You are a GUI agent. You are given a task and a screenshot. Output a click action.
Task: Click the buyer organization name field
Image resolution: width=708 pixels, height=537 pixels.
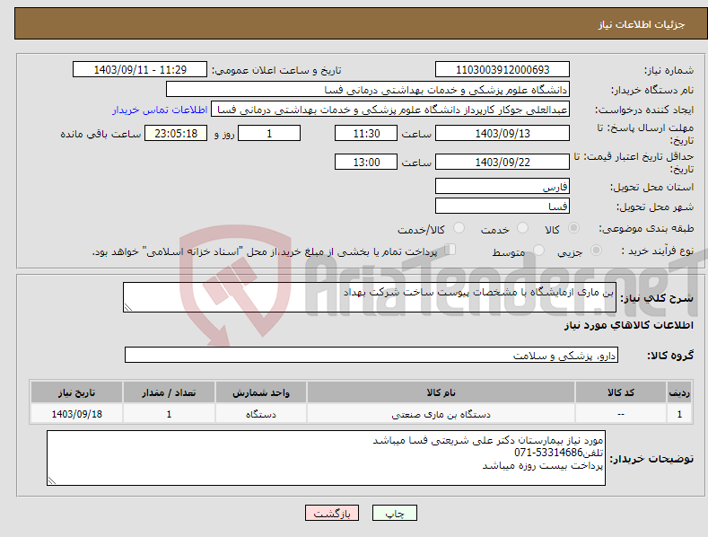pyautogui.click(x=368, y=90)
